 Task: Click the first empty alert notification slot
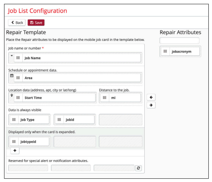(x=28, y=168)
